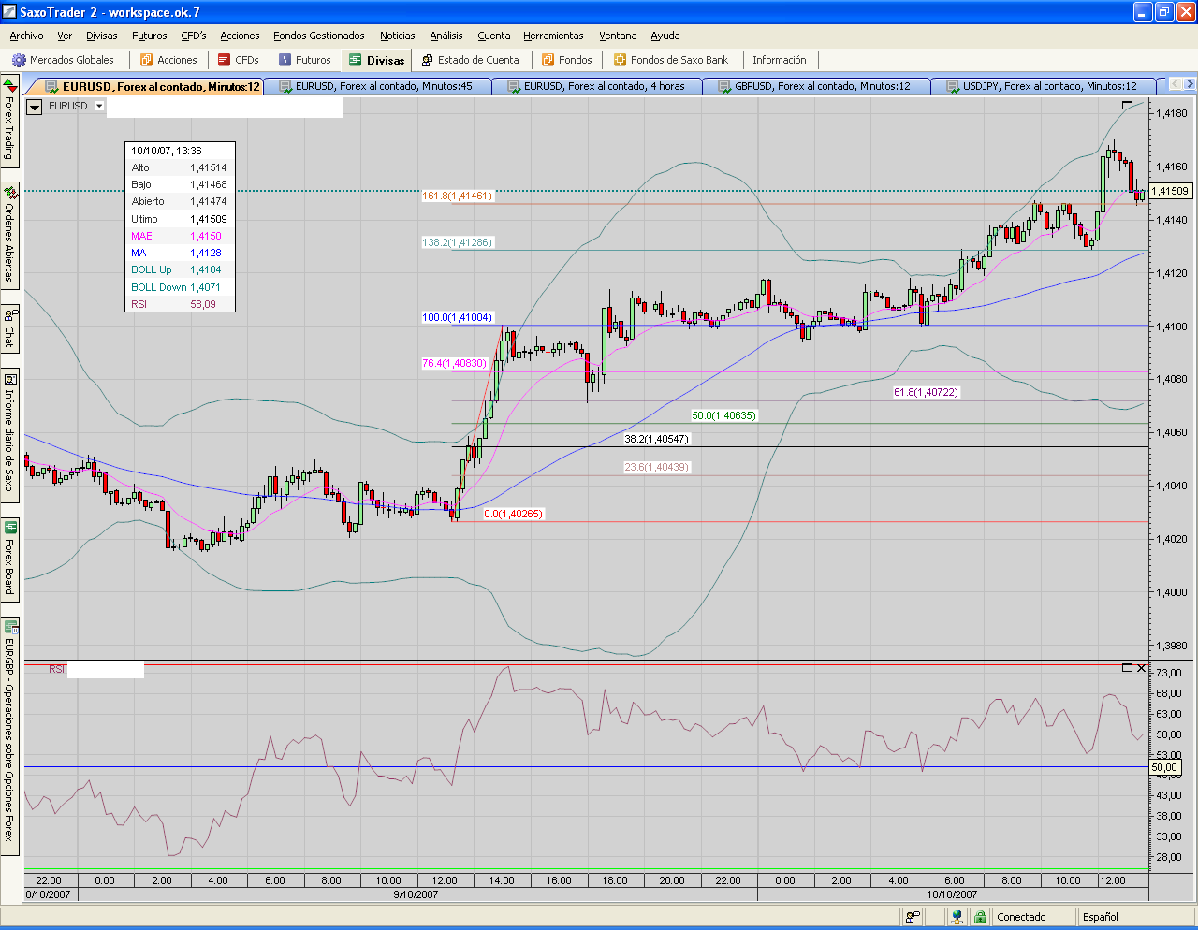
Task: Toggle maximize on the main price chart
Action: pyautogui.click(x=1127, y=105)
